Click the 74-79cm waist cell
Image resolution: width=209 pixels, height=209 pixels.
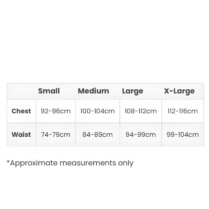(56, 134)
